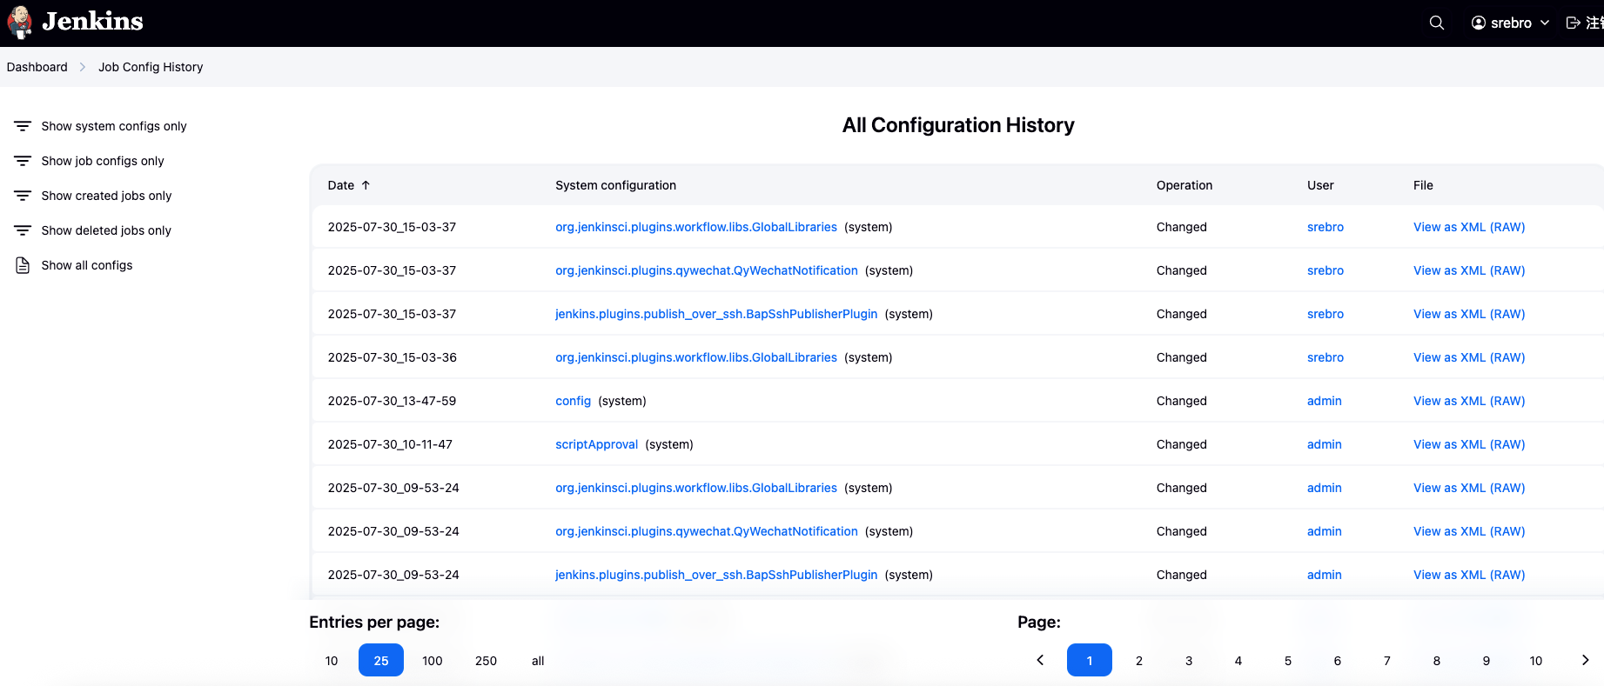The height and width of the screenshot is (686, 1604).
Task: Sort by Date column arrow
Action: [x=366, y=185]
